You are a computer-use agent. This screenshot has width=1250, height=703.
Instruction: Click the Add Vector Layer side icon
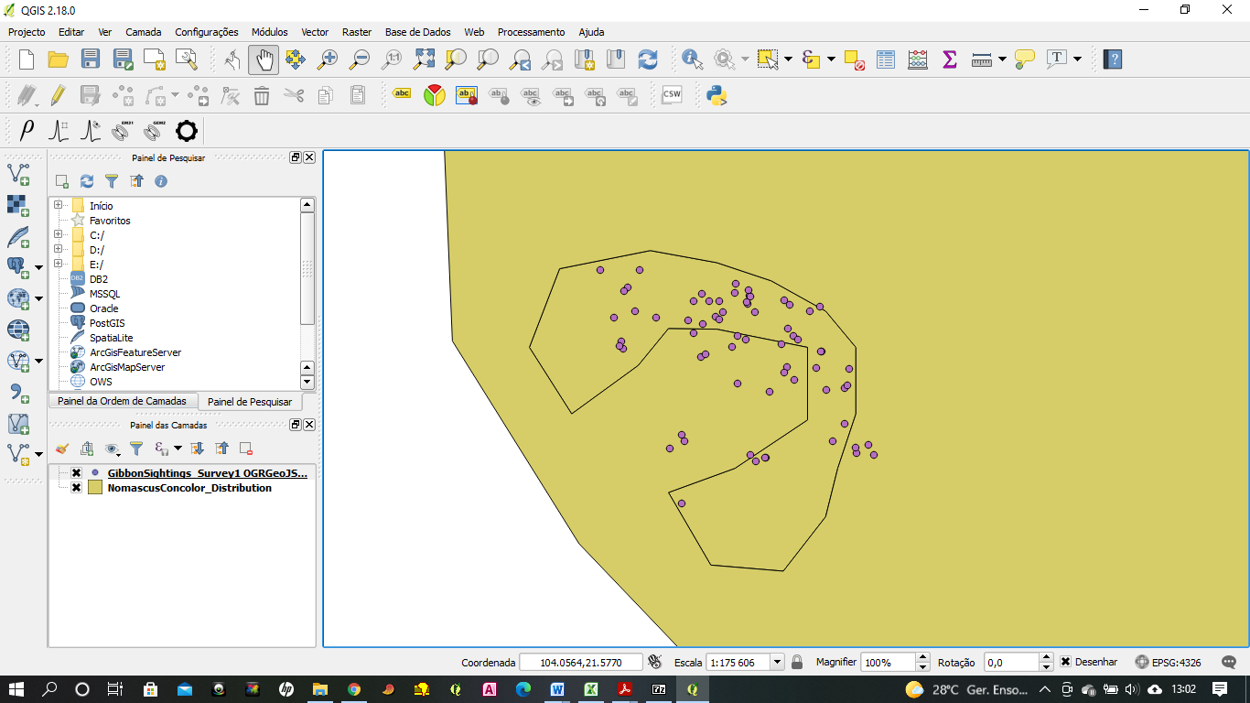pos(18,174)
